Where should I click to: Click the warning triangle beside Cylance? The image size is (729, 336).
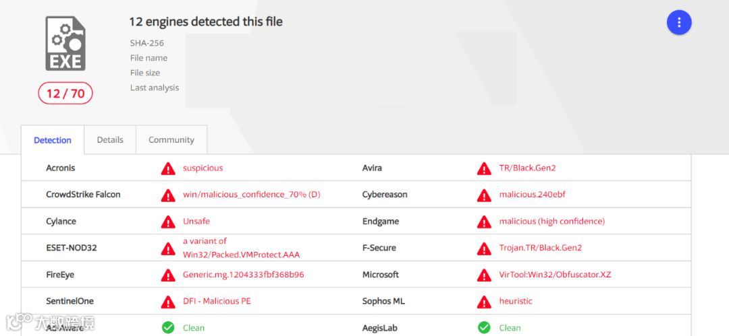(x=168, y=222)
